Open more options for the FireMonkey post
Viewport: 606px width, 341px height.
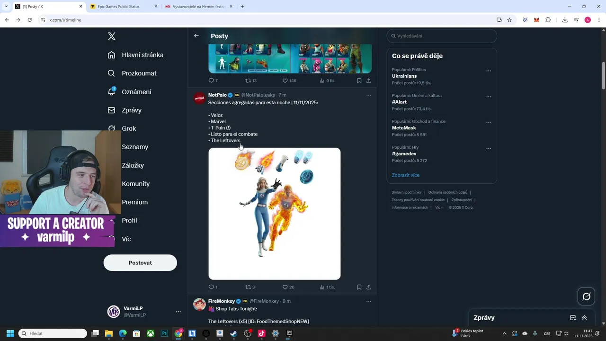point(369,301)
